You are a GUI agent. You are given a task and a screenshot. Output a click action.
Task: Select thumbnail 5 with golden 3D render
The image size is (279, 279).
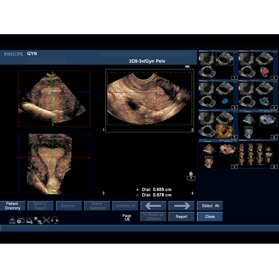tap(218, 124)
